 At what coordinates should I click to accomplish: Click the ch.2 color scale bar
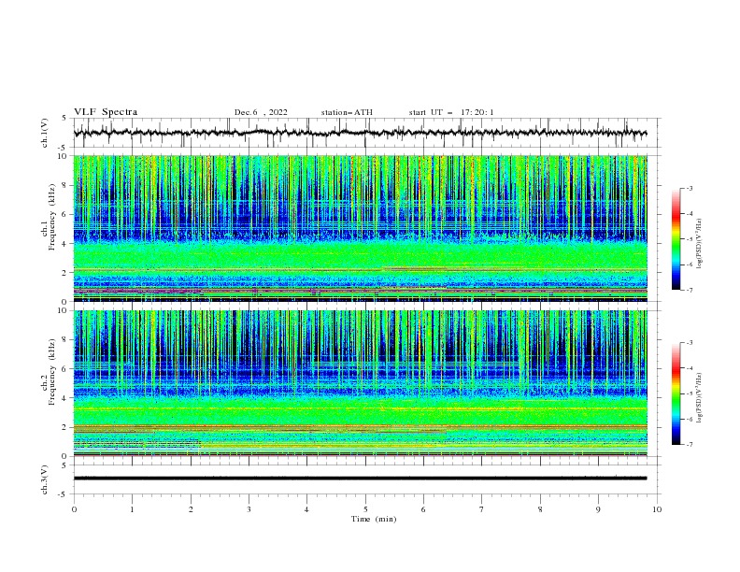click(676, 393)
